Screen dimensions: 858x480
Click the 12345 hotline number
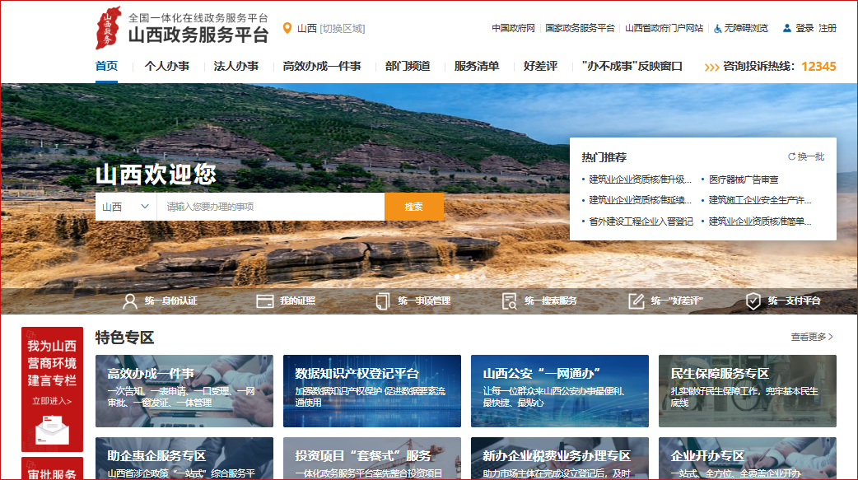(818, 66)
